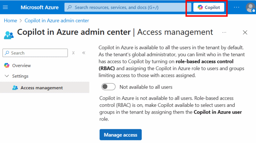Click the expand/collapse all menu icon
This screenshot has height=143, width=256.
click(73, 53)
